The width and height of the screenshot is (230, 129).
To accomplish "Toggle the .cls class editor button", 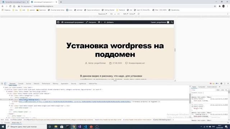I will pos(222,90).
